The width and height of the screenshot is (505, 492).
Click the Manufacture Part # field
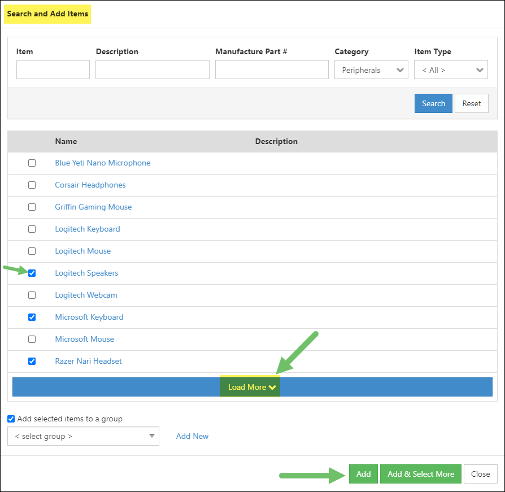(272, 69)
